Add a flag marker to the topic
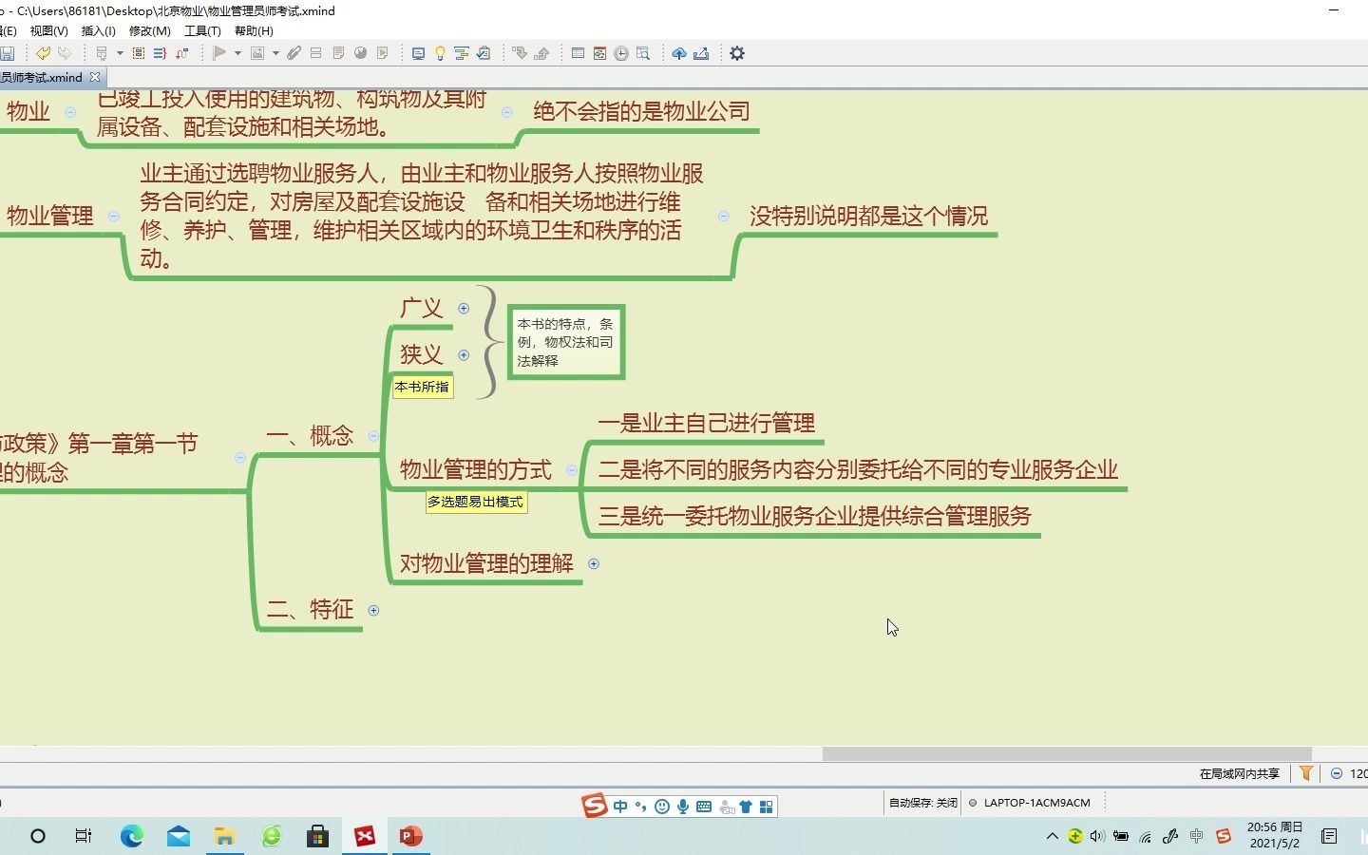Screen dimensions: 1368x855 coord(219,53)
